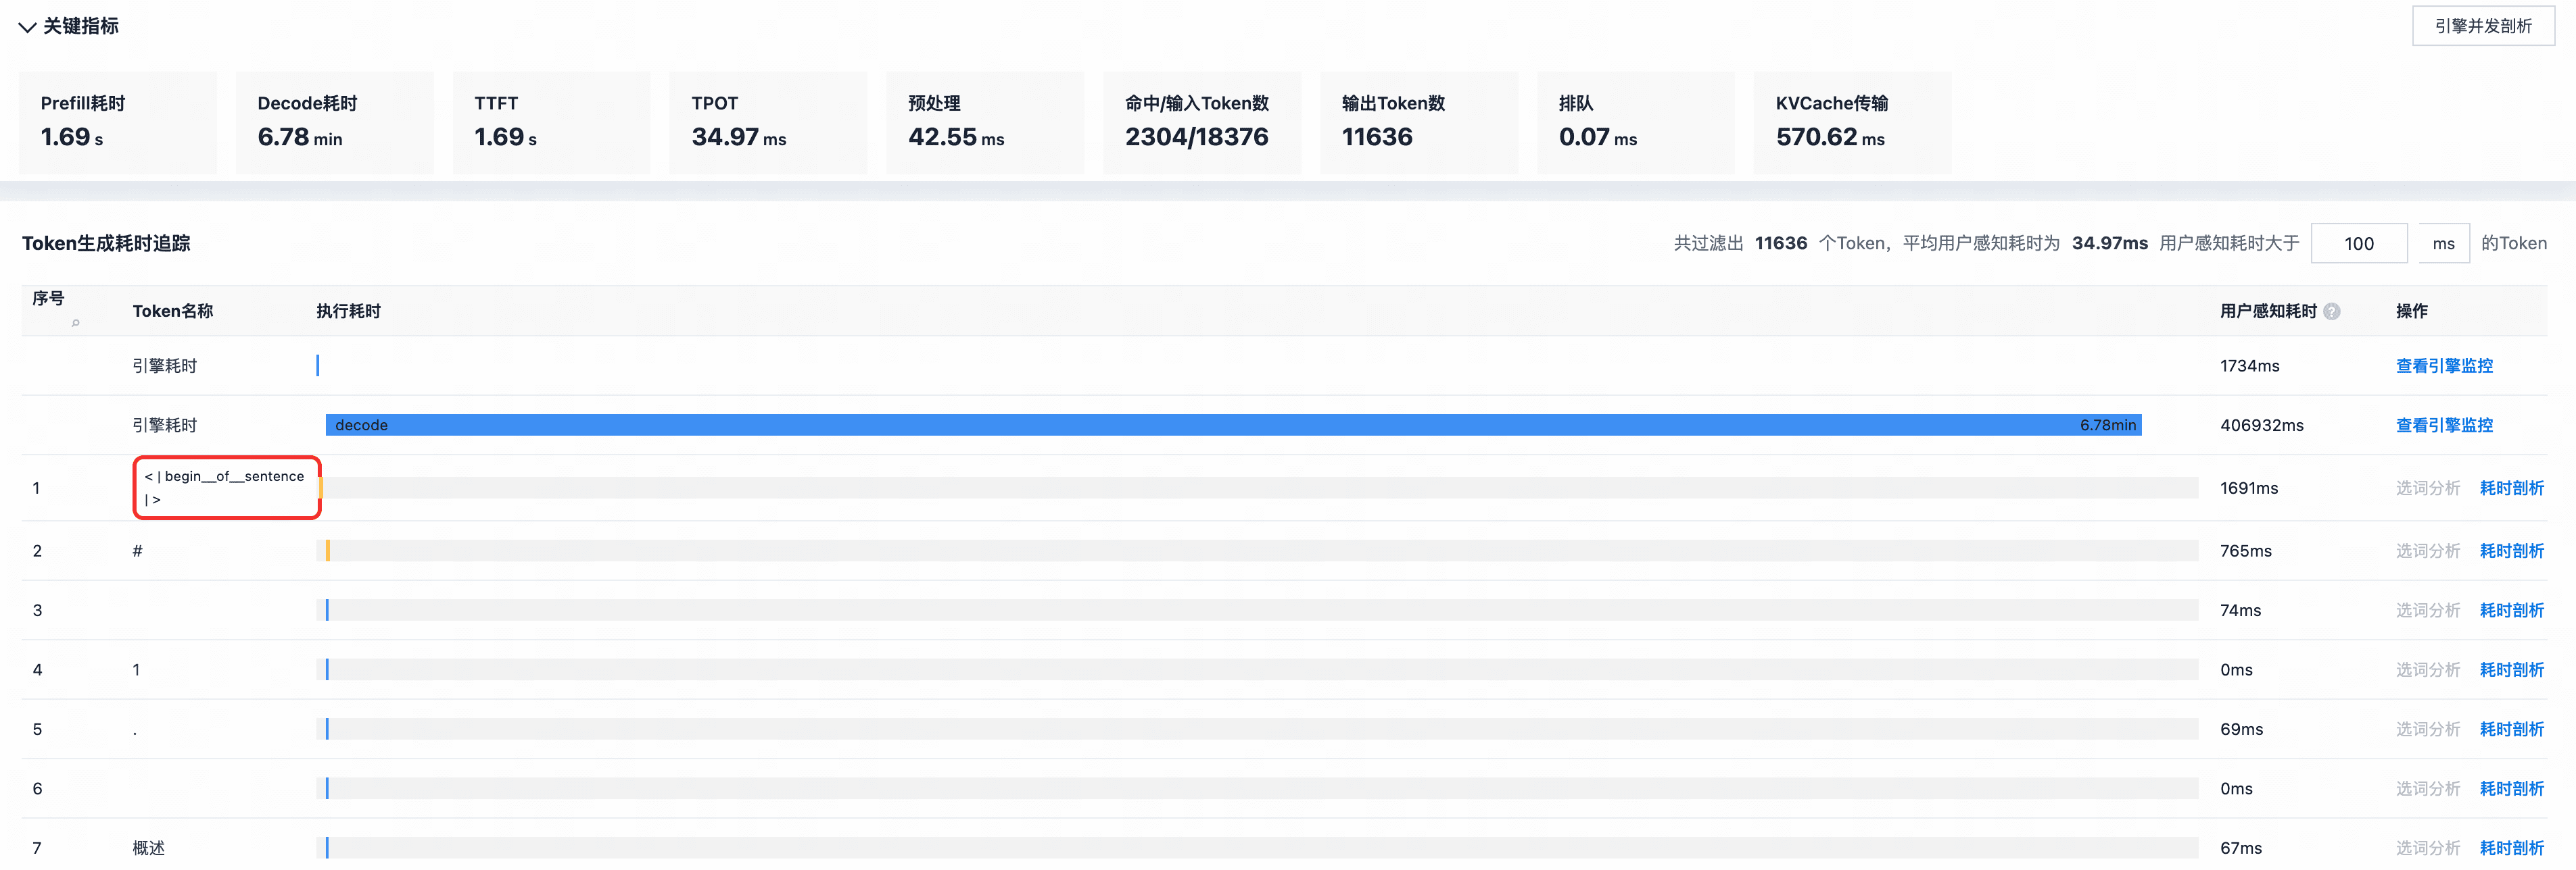
Task: Click the search icon under 序号 header
Action: pyautogui.click(x=75, y=323)
